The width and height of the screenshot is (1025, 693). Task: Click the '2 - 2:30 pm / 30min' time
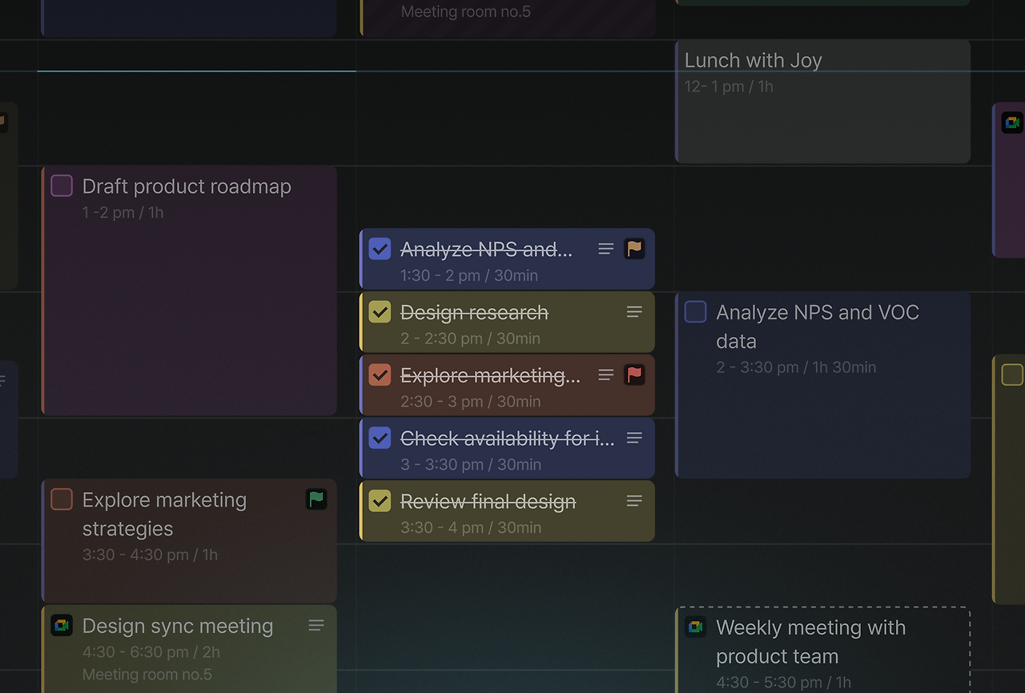click(470, 338)
